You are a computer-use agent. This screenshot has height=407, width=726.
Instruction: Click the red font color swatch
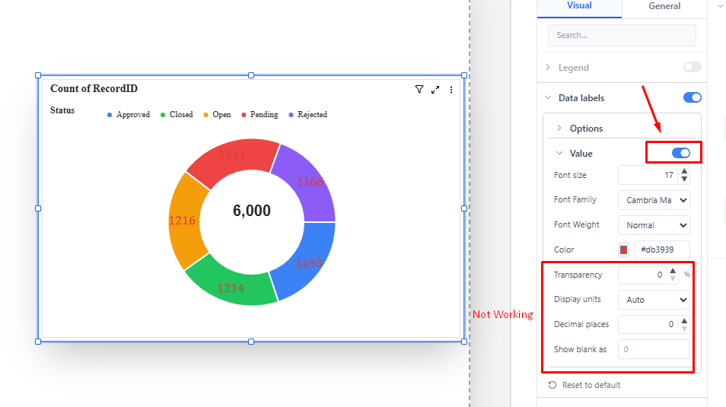click(624, 250)
